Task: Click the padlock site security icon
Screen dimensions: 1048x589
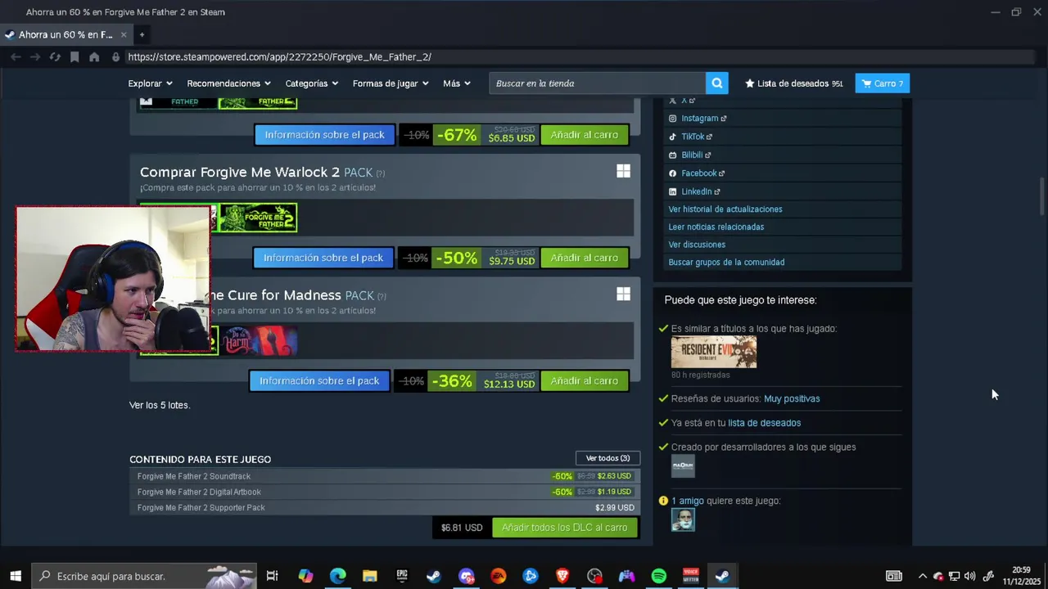Action: tap(115, 57)
